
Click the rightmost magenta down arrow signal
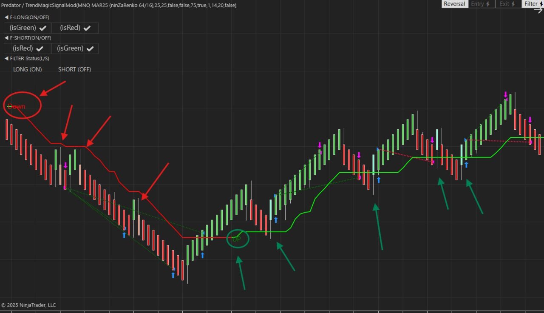530,120
